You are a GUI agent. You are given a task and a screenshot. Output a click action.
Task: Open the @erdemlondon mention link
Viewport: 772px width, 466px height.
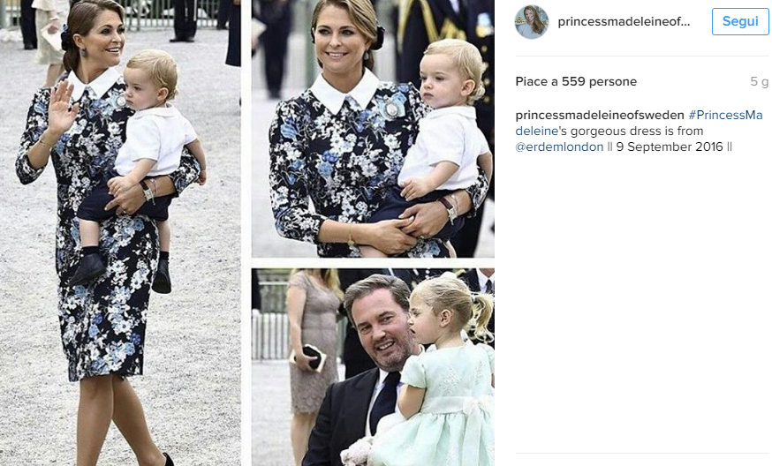coord(559,147)
